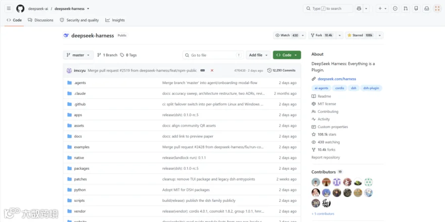Open the packages folder name
This screenshot has width=445, height=222.
click(x=82, y=168)
